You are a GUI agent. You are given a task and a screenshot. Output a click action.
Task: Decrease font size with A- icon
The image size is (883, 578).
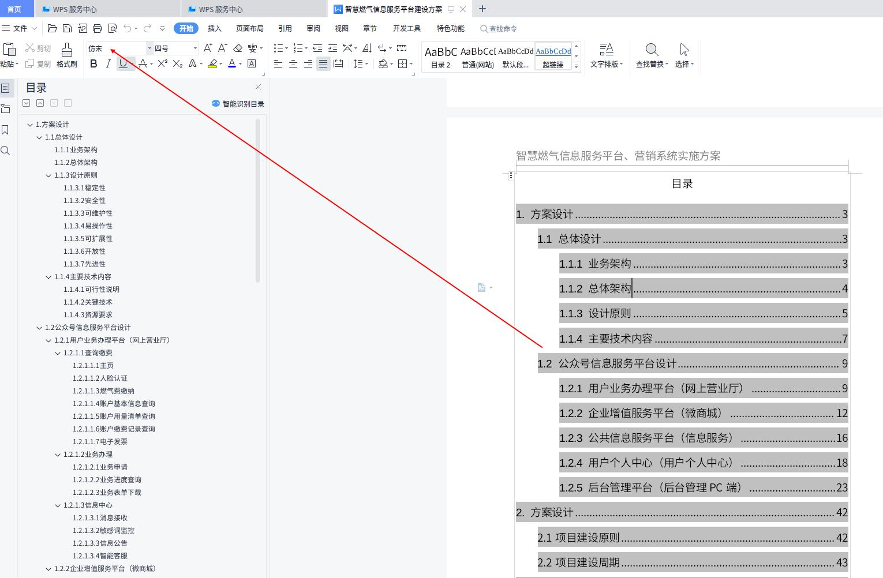coord(222,48)
